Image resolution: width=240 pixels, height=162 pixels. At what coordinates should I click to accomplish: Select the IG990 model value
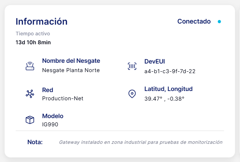[50, 125]
